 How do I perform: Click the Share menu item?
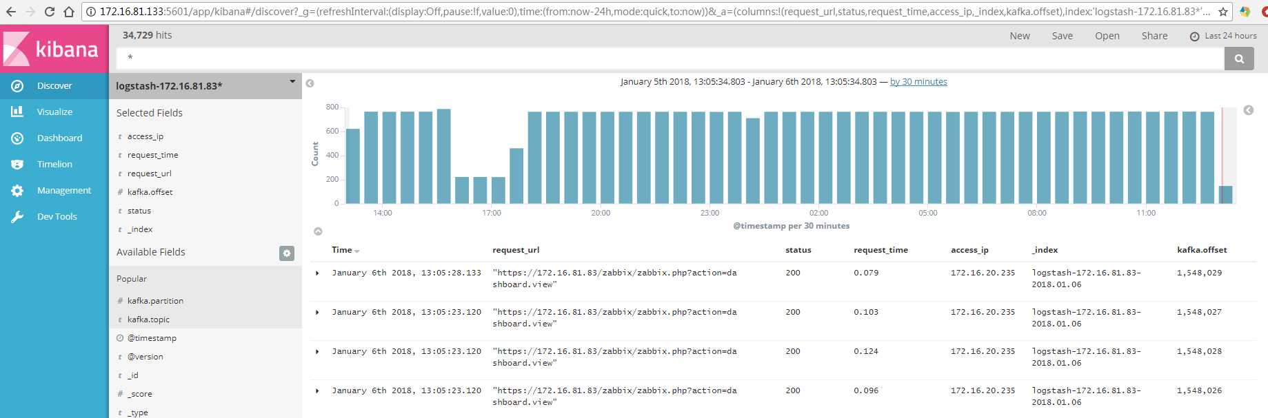click(1154, 36)
